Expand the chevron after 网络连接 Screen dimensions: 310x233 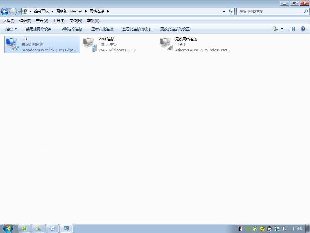tap(108, 11)
